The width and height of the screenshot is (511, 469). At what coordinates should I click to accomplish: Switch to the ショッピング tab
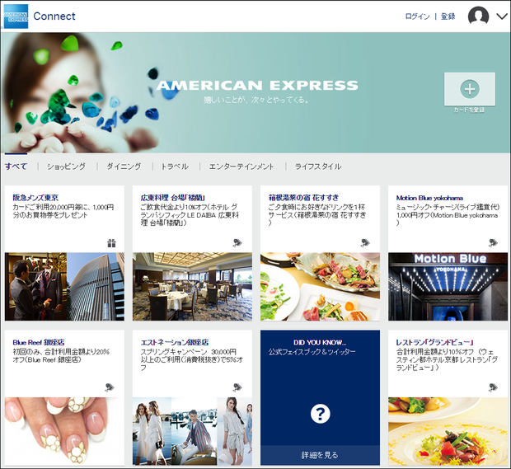pos(67,166)
